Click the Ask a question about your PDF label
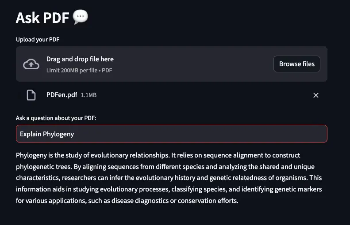350x225 pixels. [x=56, y=118]
